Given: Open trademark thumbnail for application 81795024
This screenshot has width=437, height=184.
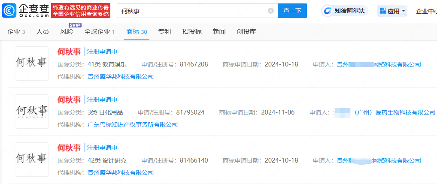Looking at the screenshot, I should [x=32, y=112].
